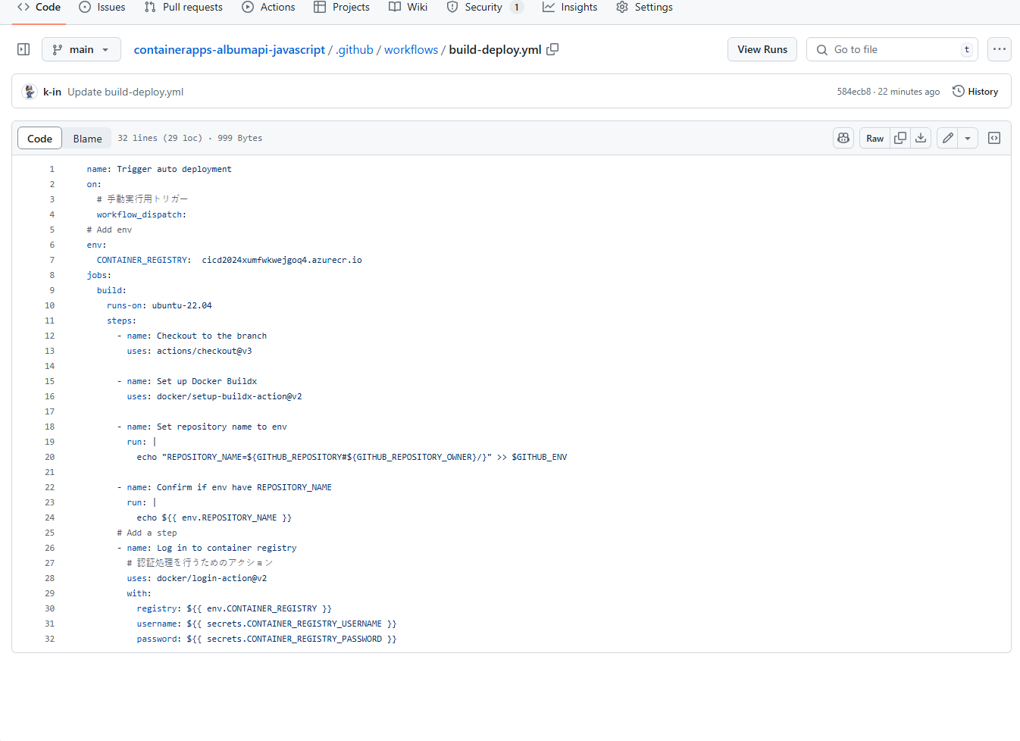The height and width of the screenshot is (741, 1020).
Task: Switch to Projects tab
Action: (x=342, y=8)
